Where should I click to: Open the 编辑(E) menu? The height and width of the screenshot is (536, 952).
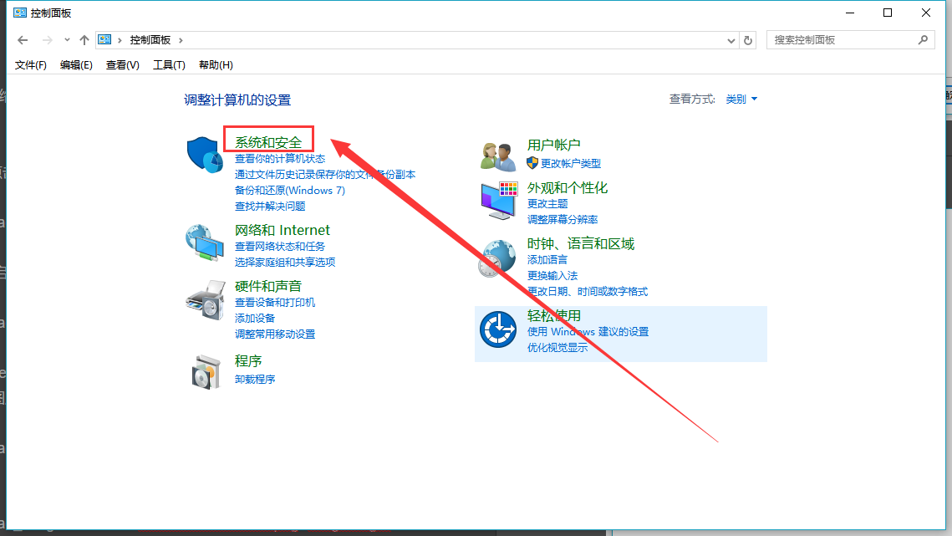point(76,65)
